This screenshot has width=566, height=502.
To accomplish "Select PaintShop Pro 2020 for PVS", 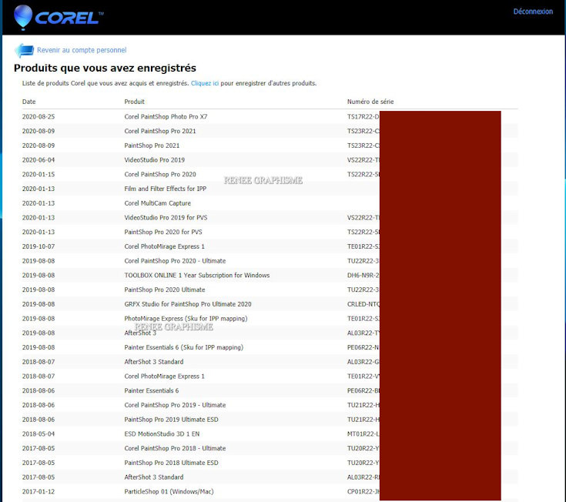I will 163,232.
